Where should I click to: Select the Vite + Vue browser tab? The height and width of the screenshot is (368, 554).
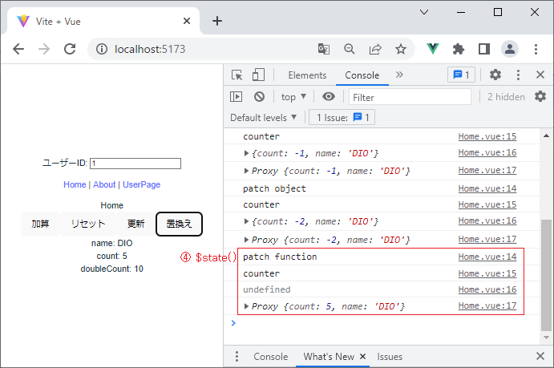(103, 21)
